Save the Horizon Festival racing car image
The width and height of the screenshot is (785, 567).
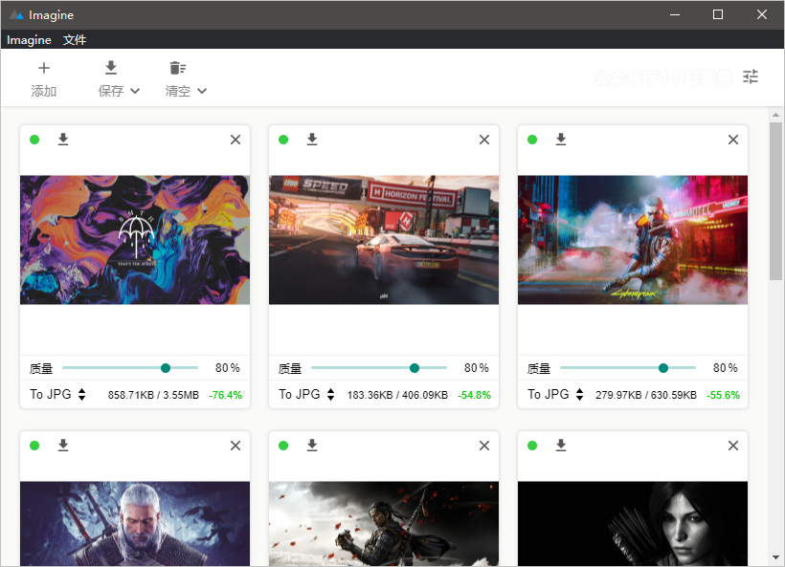[312, 140]
